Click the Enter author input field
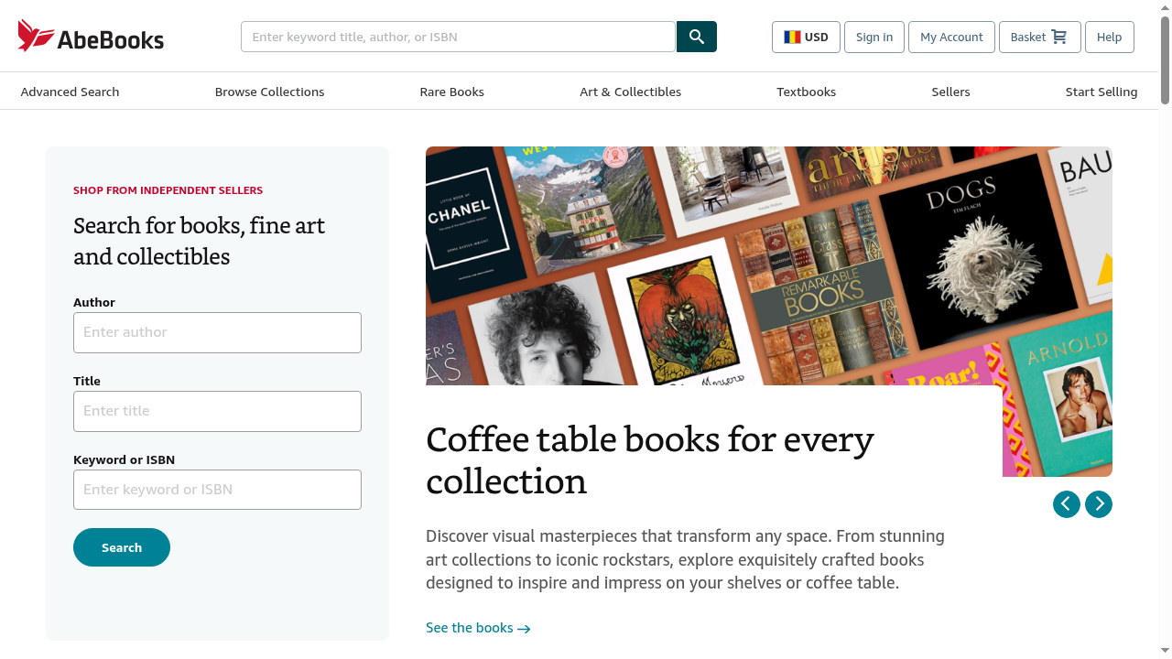Viewport: 1172px width, 659px height. [x=217, y=332]
